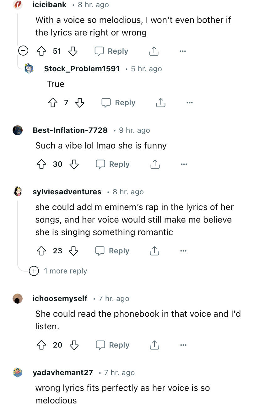
Task: Downvote icicibank's melodious voice comment
Action: 73,51
